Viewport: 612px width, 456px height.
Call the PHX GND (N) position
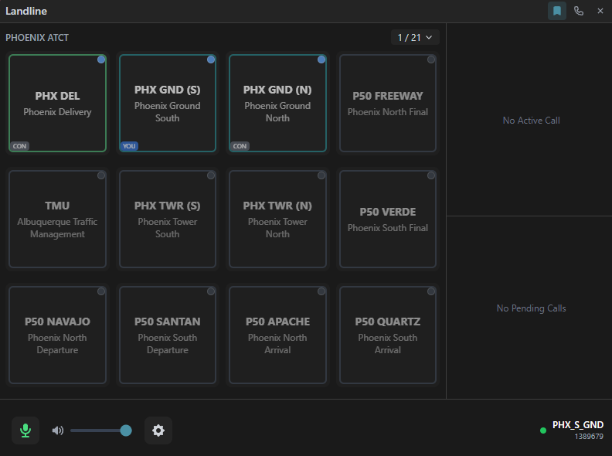(277, 104)
